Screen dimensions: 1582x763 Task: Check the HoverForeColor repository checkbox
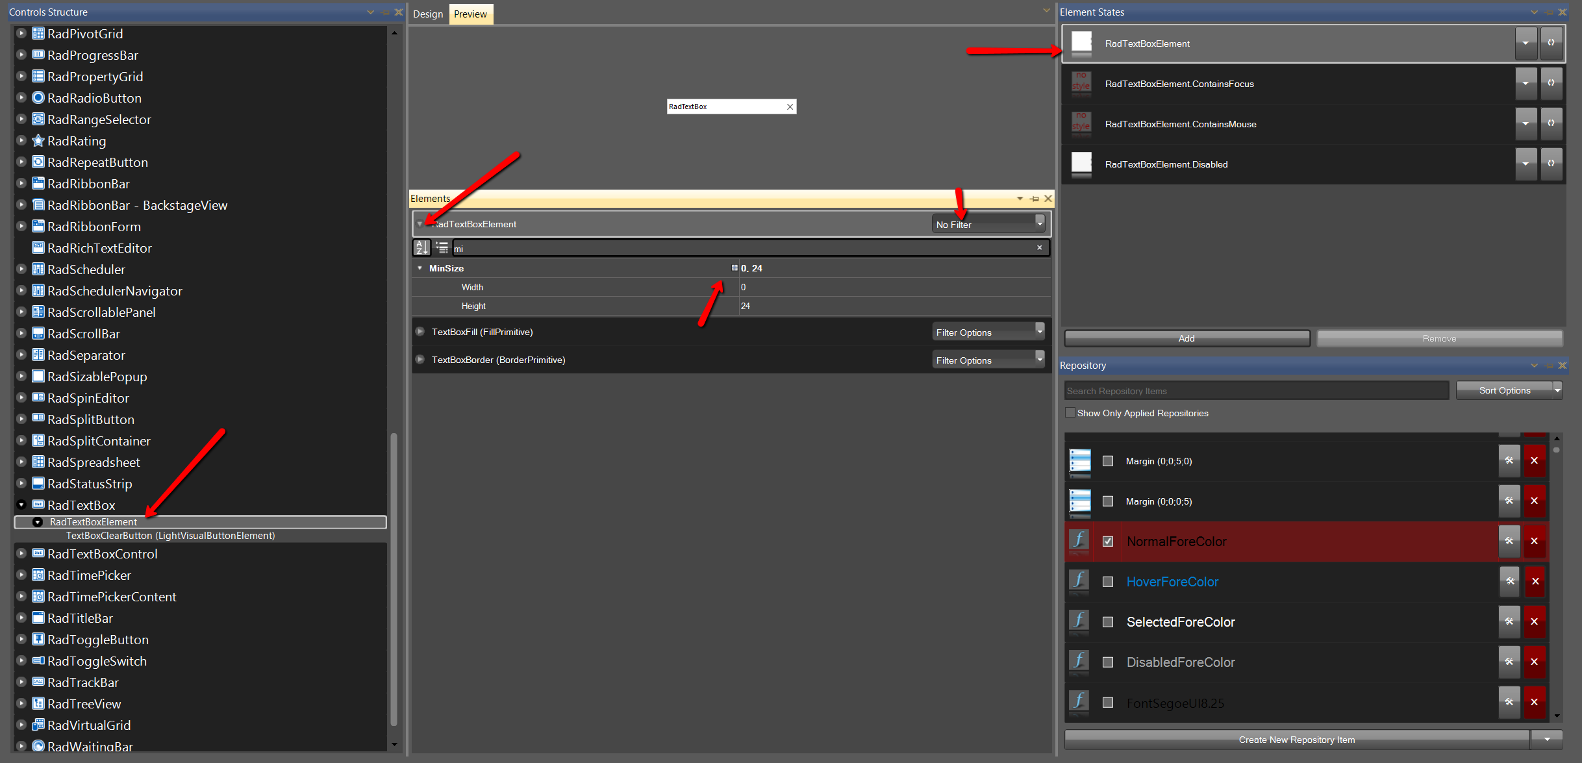pos(1108,582)
